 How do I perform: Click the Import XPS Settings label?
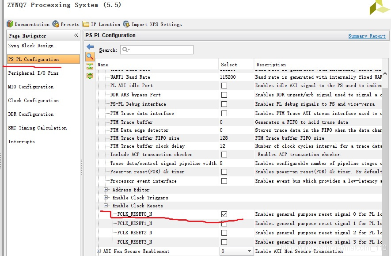[156, 24]
